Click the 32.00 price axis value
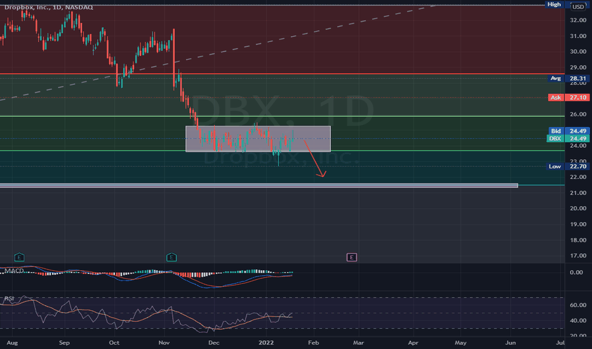 [x=578, y=20]
